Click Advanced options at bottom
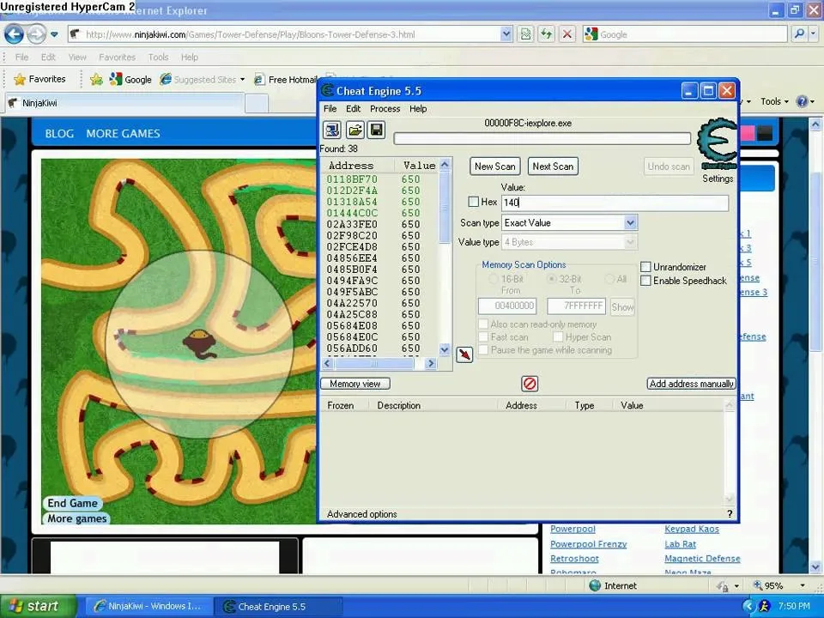 [x=361, y=514]
